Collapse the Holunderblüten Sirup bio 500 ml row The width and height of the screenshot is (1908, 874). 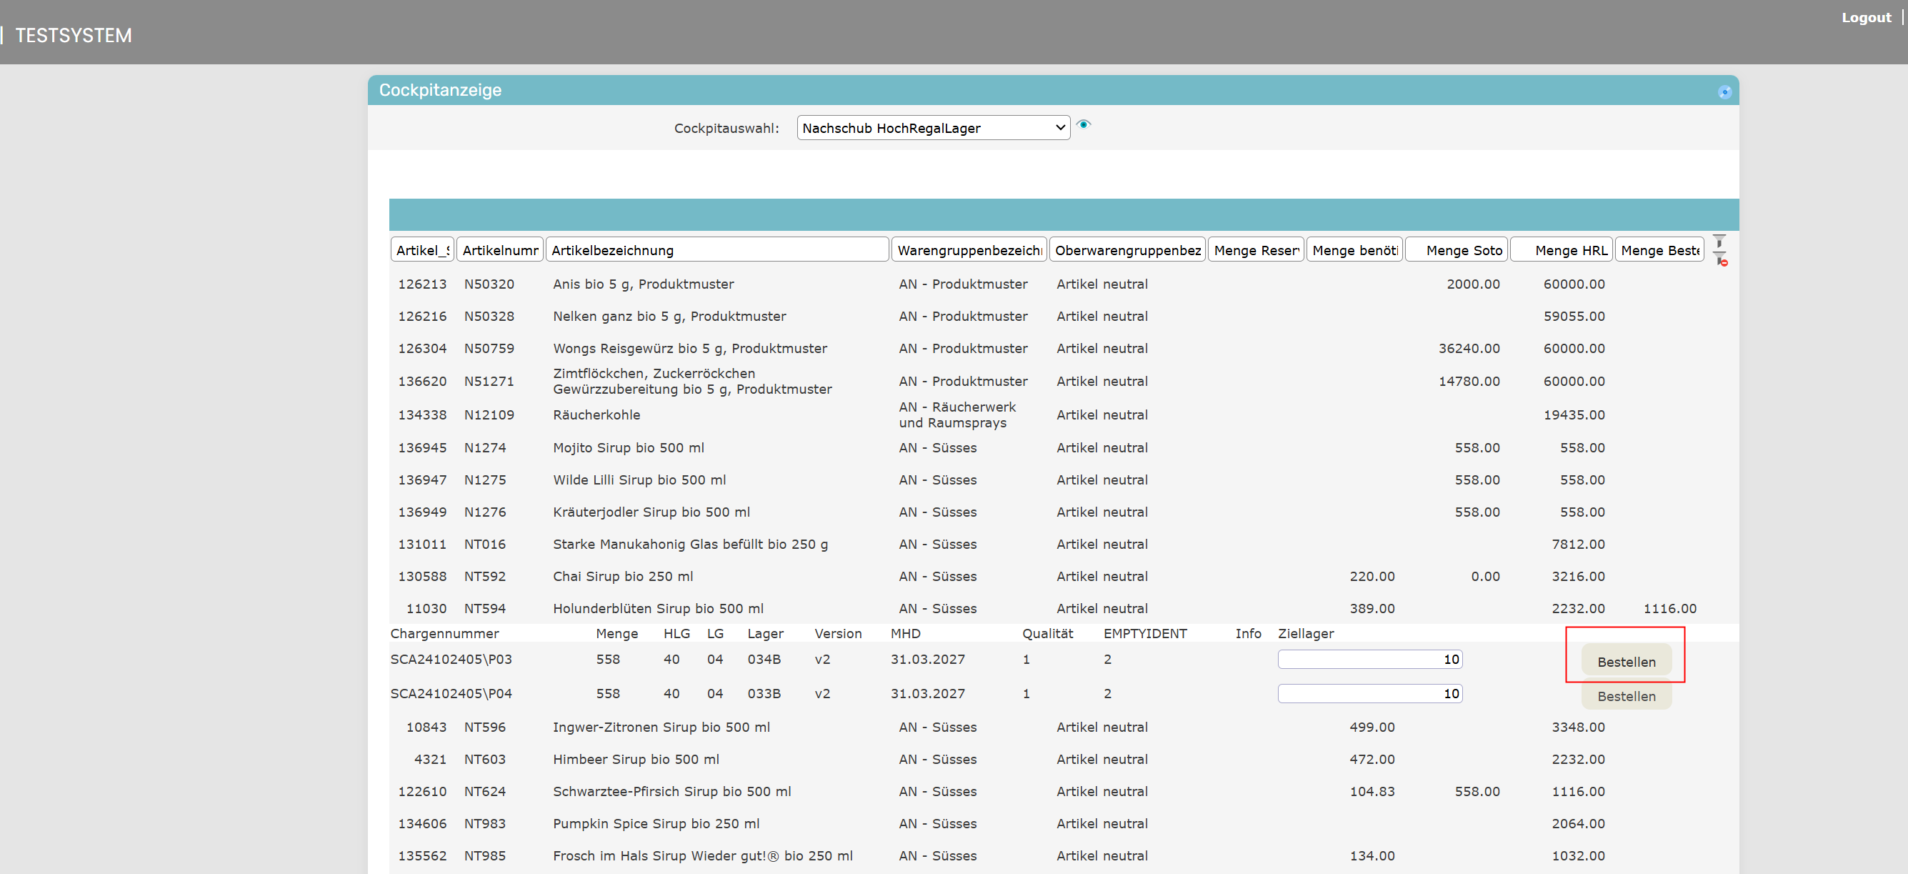click(x=658, y=608)
